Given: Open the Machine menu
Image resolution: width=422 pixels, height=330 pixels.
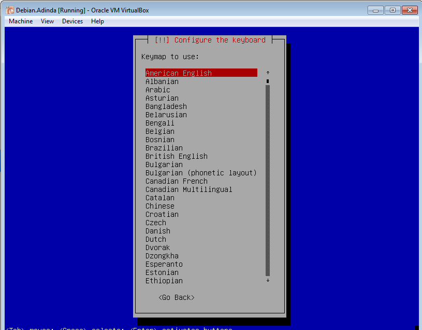Looking at the screenshot, I should pos(21,21).
